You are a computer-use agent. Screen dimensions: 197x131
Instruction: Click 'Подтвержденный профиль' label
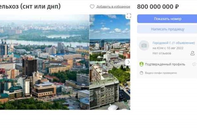(165, 64)
